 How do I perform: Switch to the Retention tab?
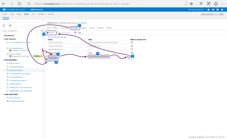click(101, 28)
